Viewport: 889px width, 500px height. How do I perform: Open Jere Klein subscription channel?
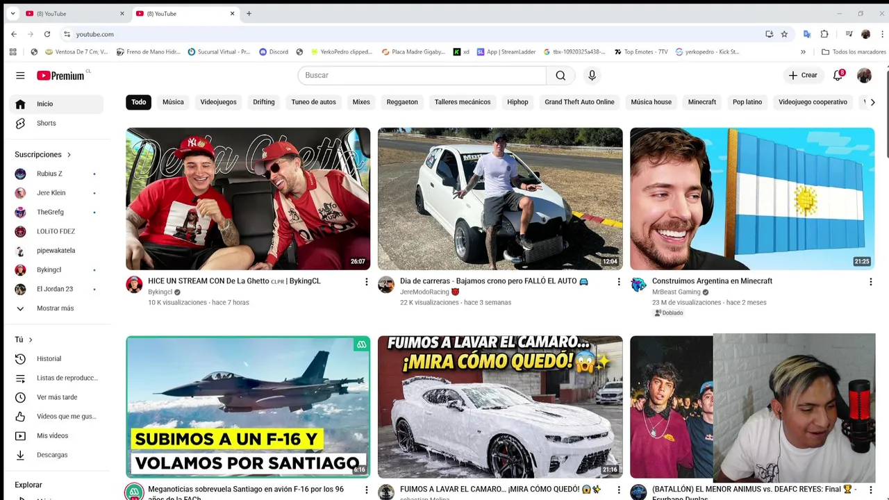(x=56, y=193)
